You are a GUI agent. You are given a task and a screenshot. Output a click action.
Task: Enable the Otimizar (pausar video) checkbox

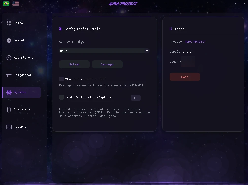[x=61, y=79]
